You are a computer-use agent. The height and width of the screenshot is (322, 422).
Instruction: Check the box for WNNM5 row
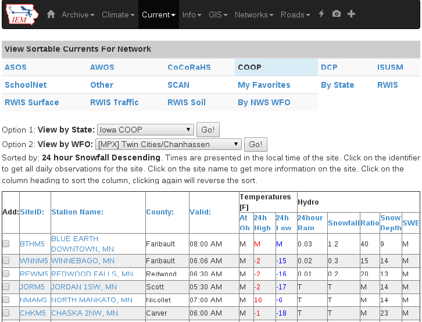click(x=6, y=260)
